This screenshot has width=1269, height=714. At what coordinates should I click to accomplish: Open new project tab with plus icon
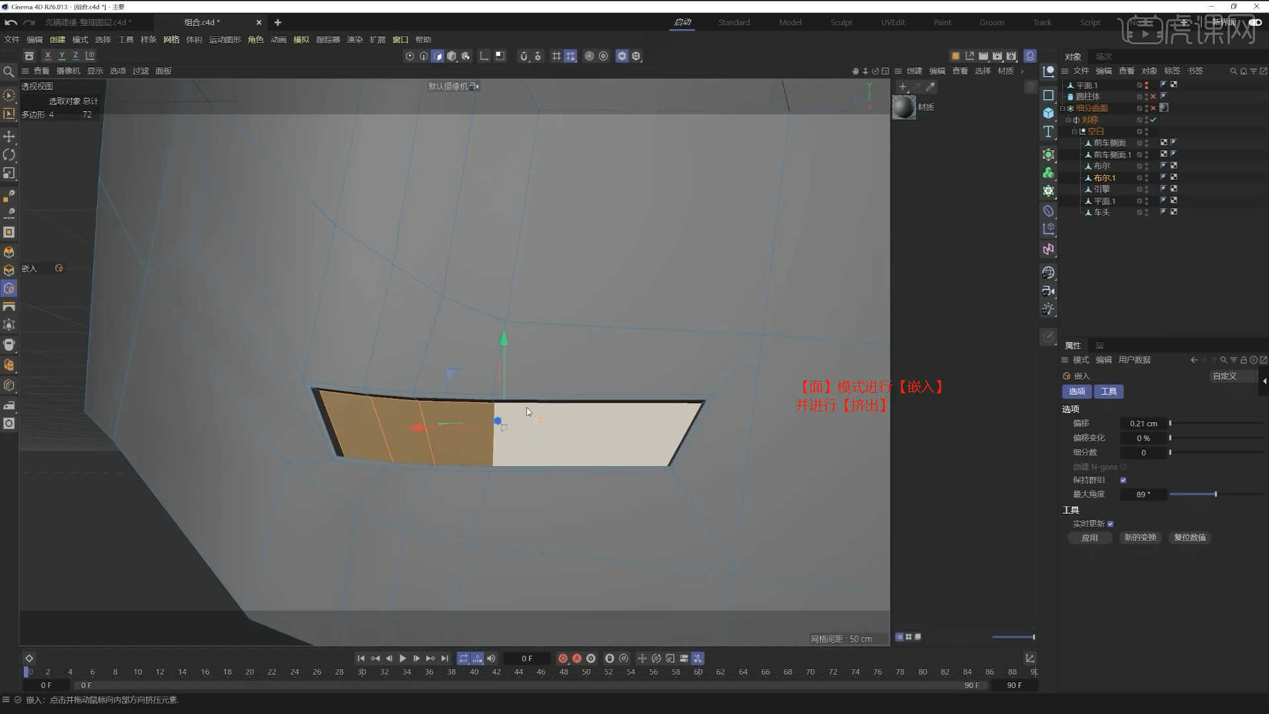(278, 22)
